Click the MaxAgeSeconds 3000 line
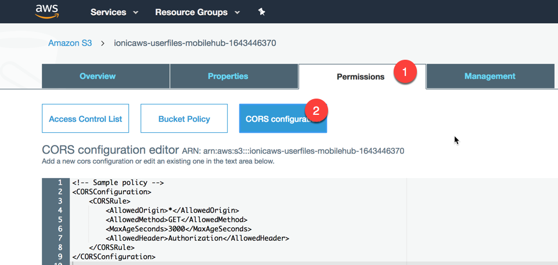The image size is (558, 265). (179, 229)
